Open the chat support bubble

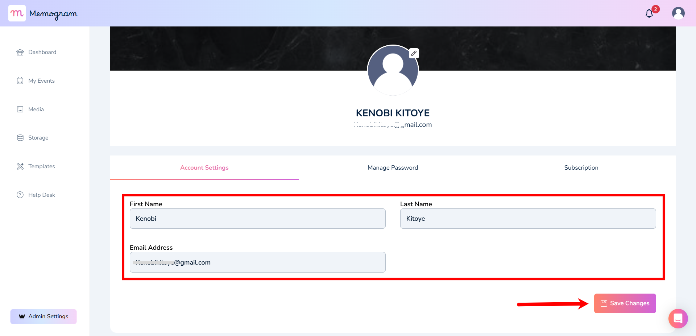(678, 319)
